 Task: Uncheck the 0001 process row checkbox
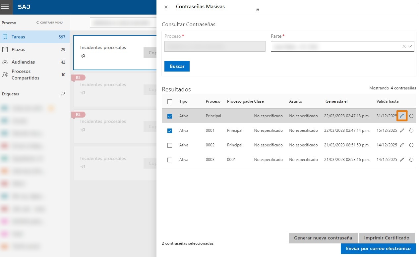pos(170,131)
